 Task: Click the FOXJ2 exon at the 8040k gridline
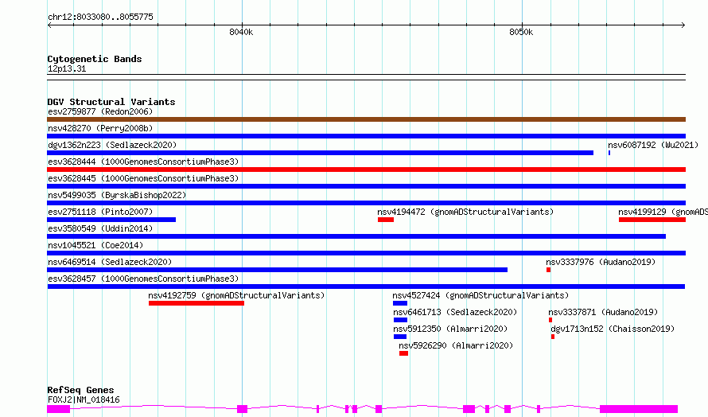tap(242, 409)
